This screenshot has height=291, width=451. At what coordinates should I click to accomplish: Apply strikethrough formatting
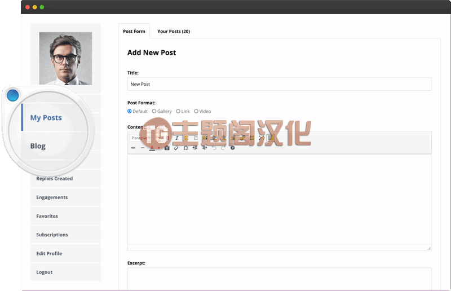133,148
